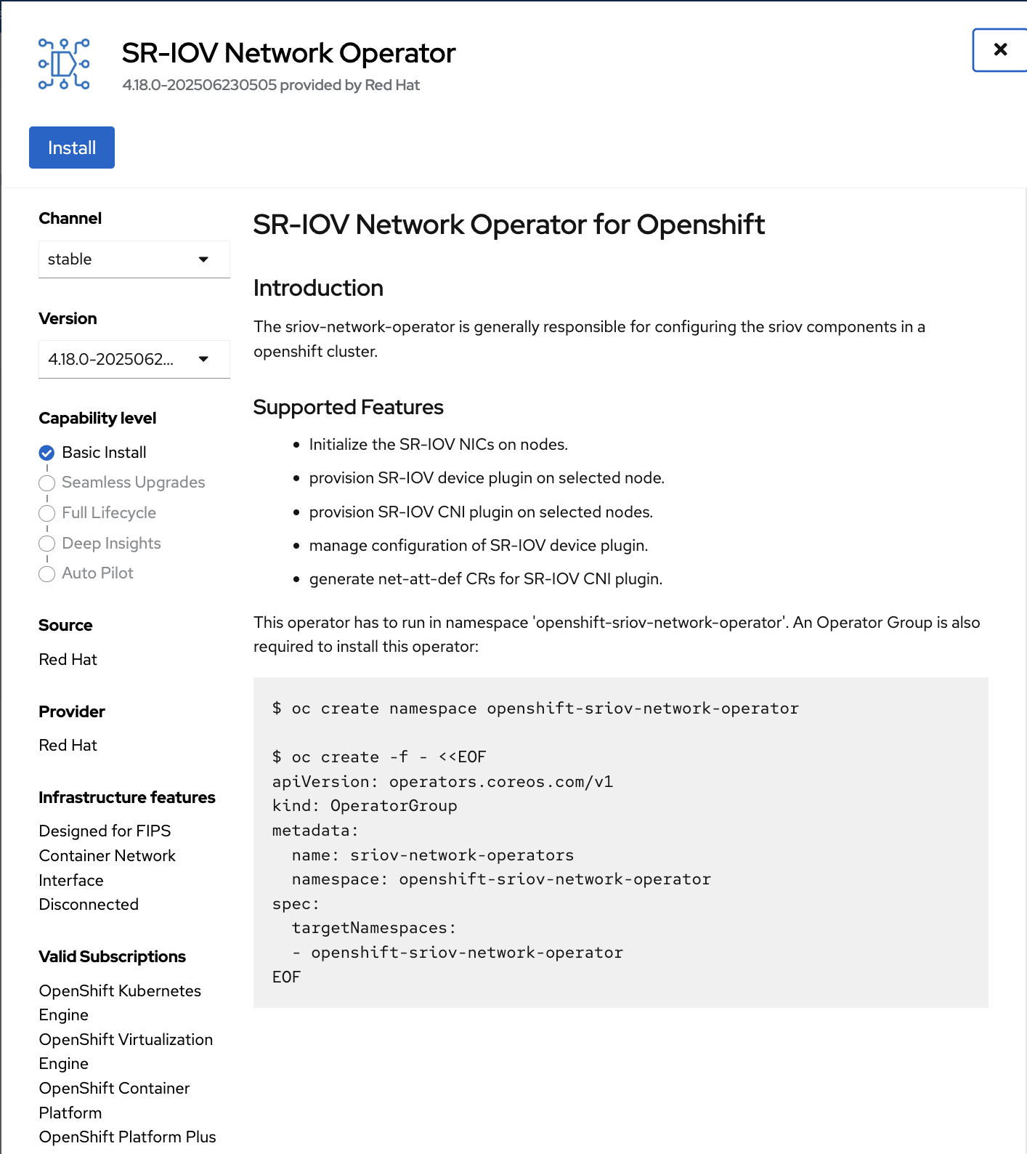Click the Introduction heading
This screenshot has height=1154, width=1027.
pos(318,288)
